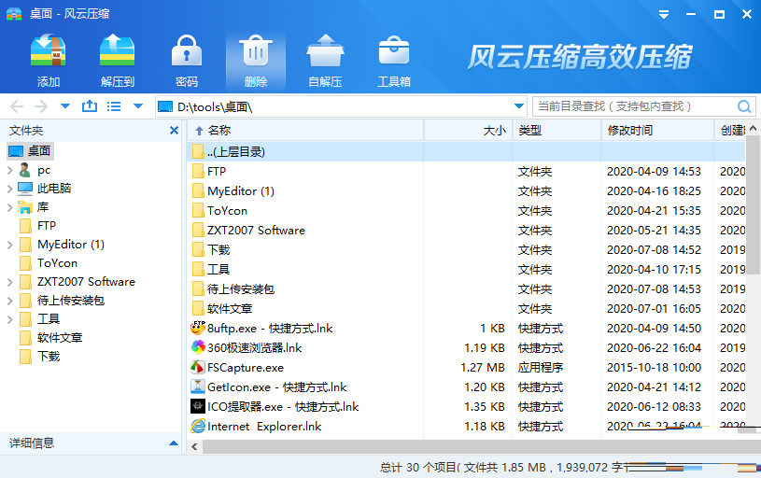Viewport: 761px width, 478px height.
Task: Click the ICO提取器.exe shortcut icon
Action: click(198, 406)
